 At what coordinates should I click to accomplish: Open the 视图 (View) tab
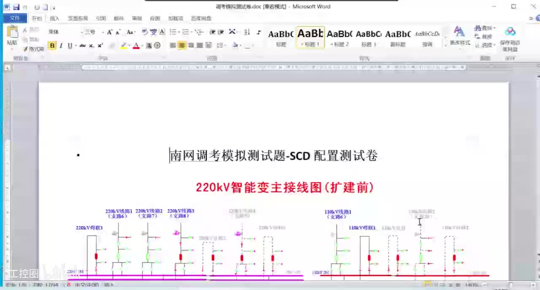coord(155,19)
